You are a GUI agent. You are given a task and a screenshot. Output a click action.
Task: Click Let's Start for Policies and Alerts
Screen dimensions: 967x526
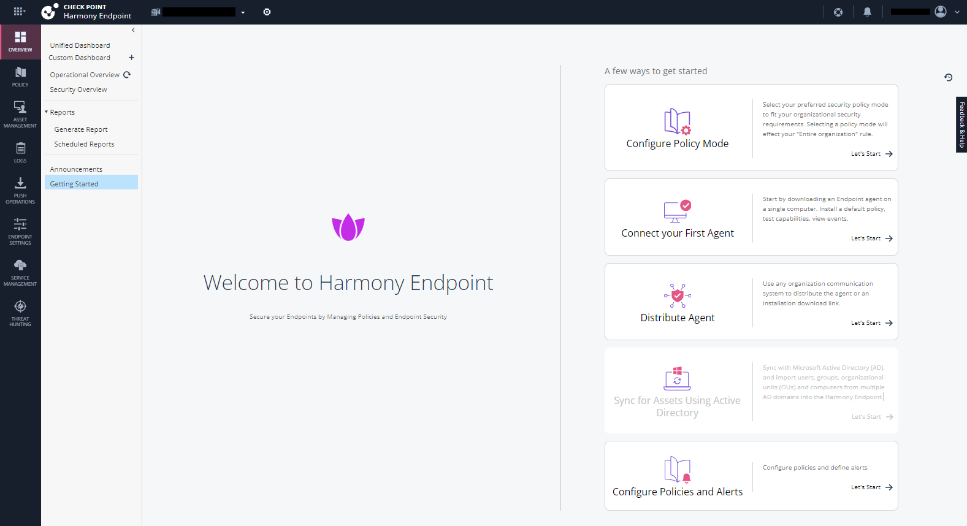point(872,487)
